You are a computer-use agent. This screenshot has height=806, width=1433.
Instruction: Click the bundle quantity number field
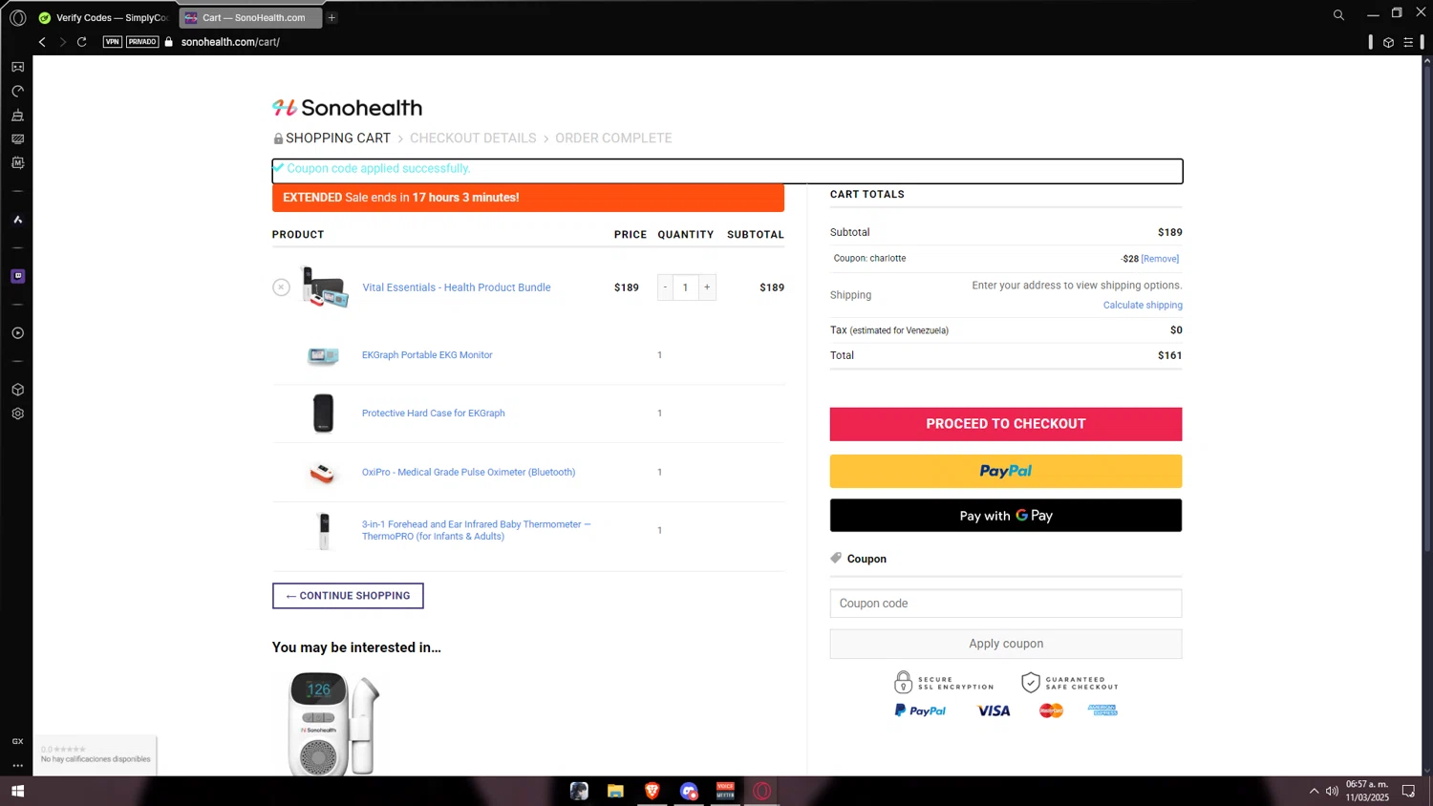coord(686,287)
